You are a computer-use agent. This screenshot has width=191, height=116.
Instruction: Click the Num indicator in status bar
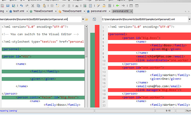point(188,111)
